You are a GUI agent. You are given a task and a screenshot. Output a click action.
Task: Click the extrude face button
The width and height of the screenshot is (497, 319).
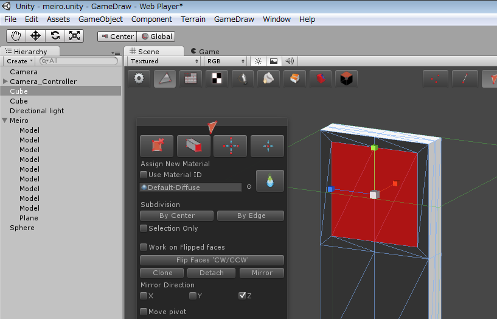193,146
